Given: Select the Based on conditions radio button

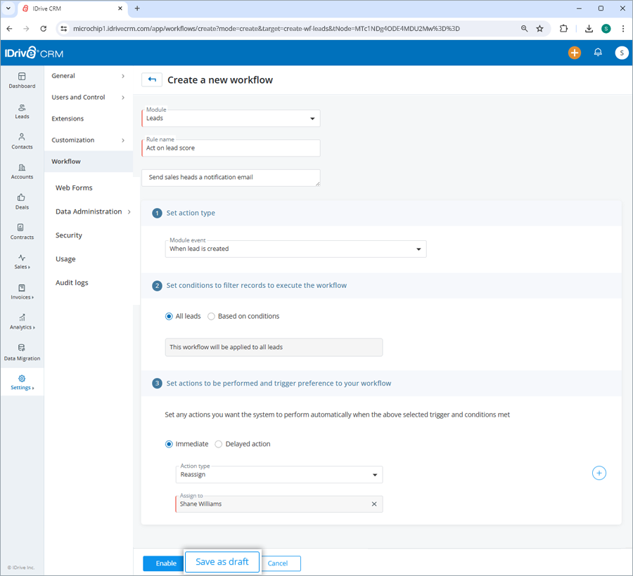Looking at the screenshot, I should click(210, 316).
